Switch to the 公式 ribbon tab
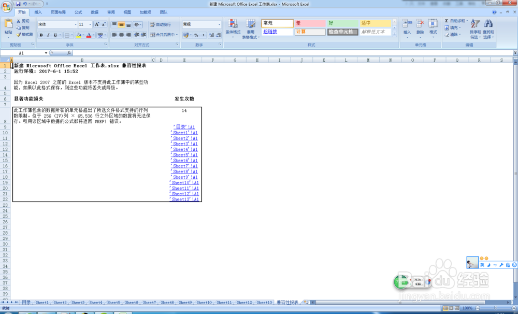518x314 pixels. coord(78,12)
